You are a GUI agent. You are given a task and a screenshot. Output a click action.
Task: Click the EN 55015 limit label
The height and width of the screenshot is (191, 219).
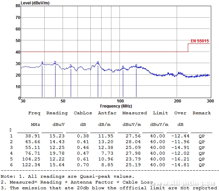point(200,41)
